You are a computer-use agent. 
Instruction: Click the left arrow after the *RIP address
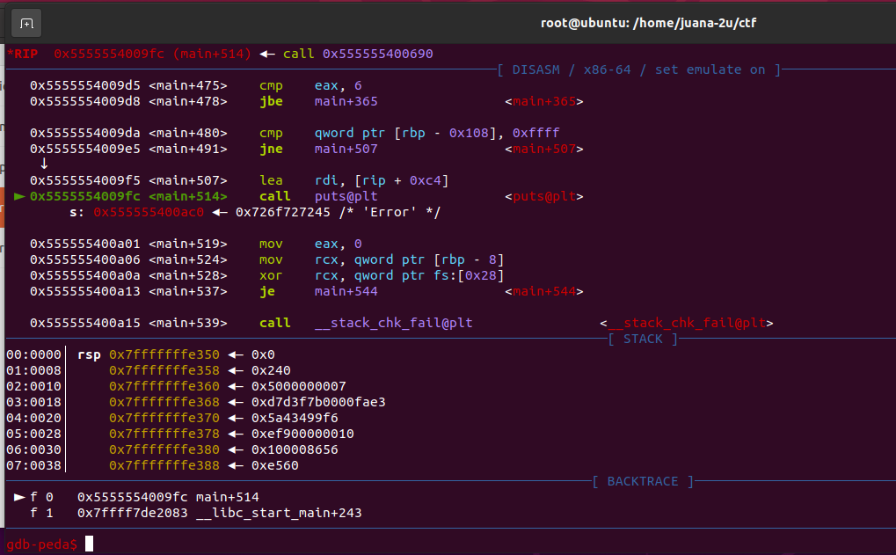[266, 54]
